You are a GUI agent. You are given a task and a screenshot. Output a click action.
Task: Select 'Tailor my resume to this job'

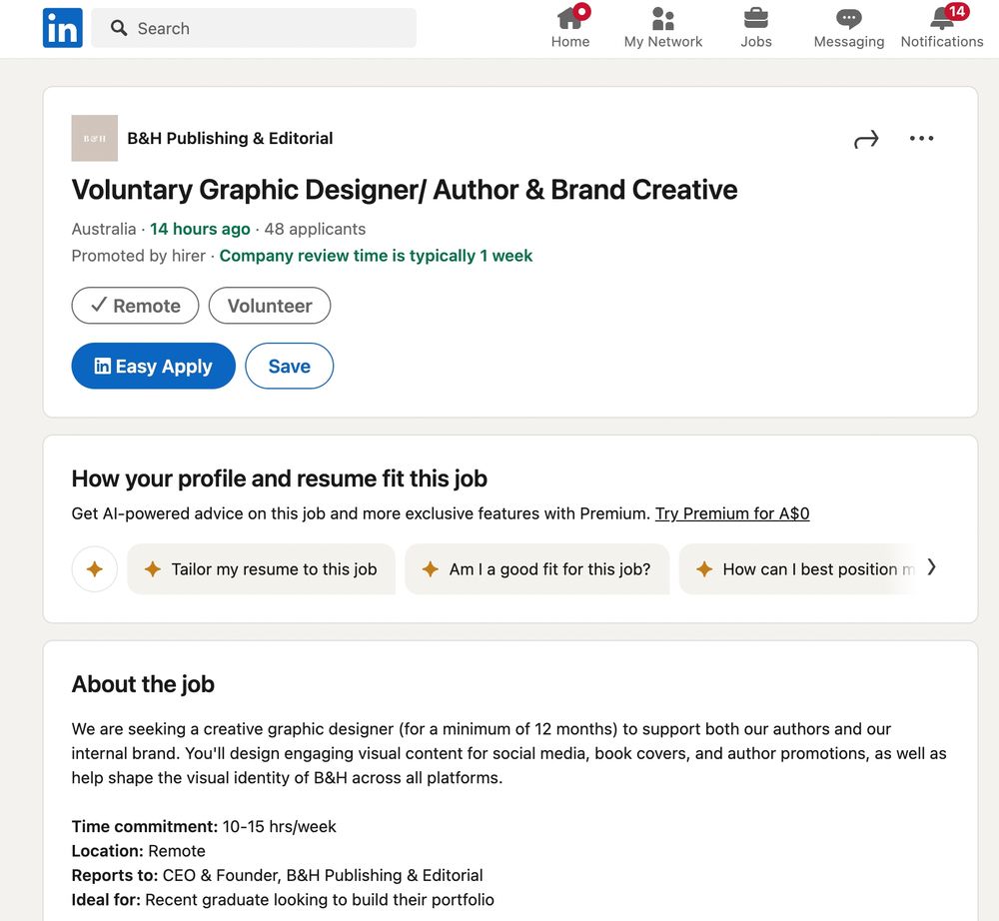click(x=261, y=568)
